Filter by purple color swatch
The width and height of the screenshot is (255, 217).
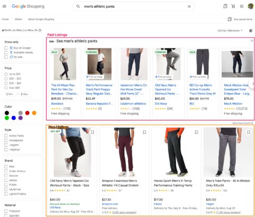point(21,118)
